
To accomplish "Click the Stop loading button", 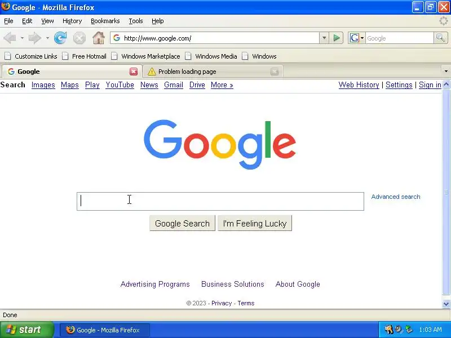I will [x=79, y=38].
